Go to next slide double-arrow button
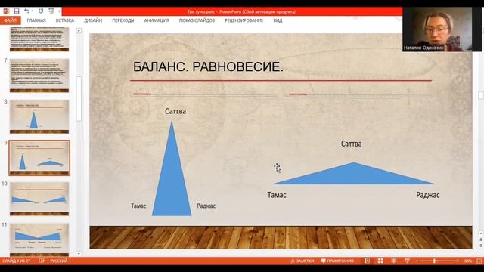 point(481,246)
